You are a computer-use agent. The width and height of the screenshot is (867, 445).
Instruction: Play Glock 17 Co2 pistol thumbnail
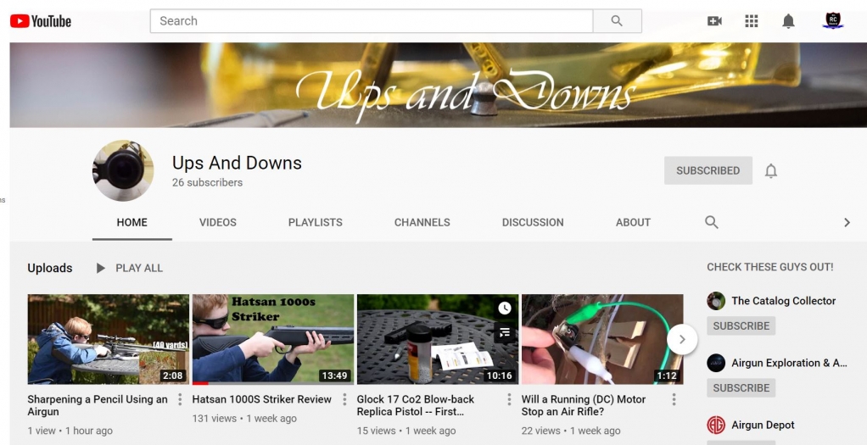pos(438,339)
